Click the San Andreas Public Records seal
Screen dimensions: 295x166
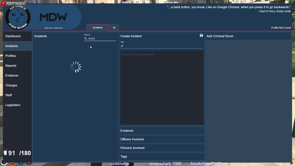point(18,18)
